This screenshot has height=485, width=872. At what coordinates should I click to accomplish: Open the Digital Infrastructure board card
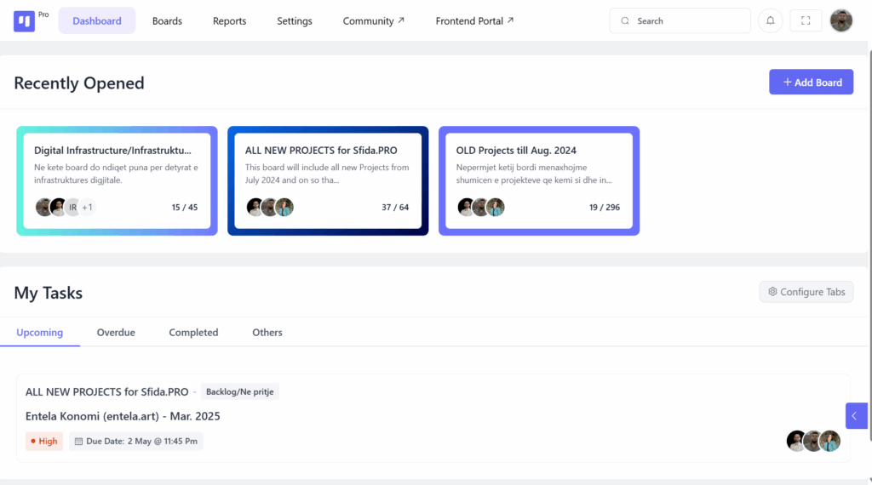117,180
